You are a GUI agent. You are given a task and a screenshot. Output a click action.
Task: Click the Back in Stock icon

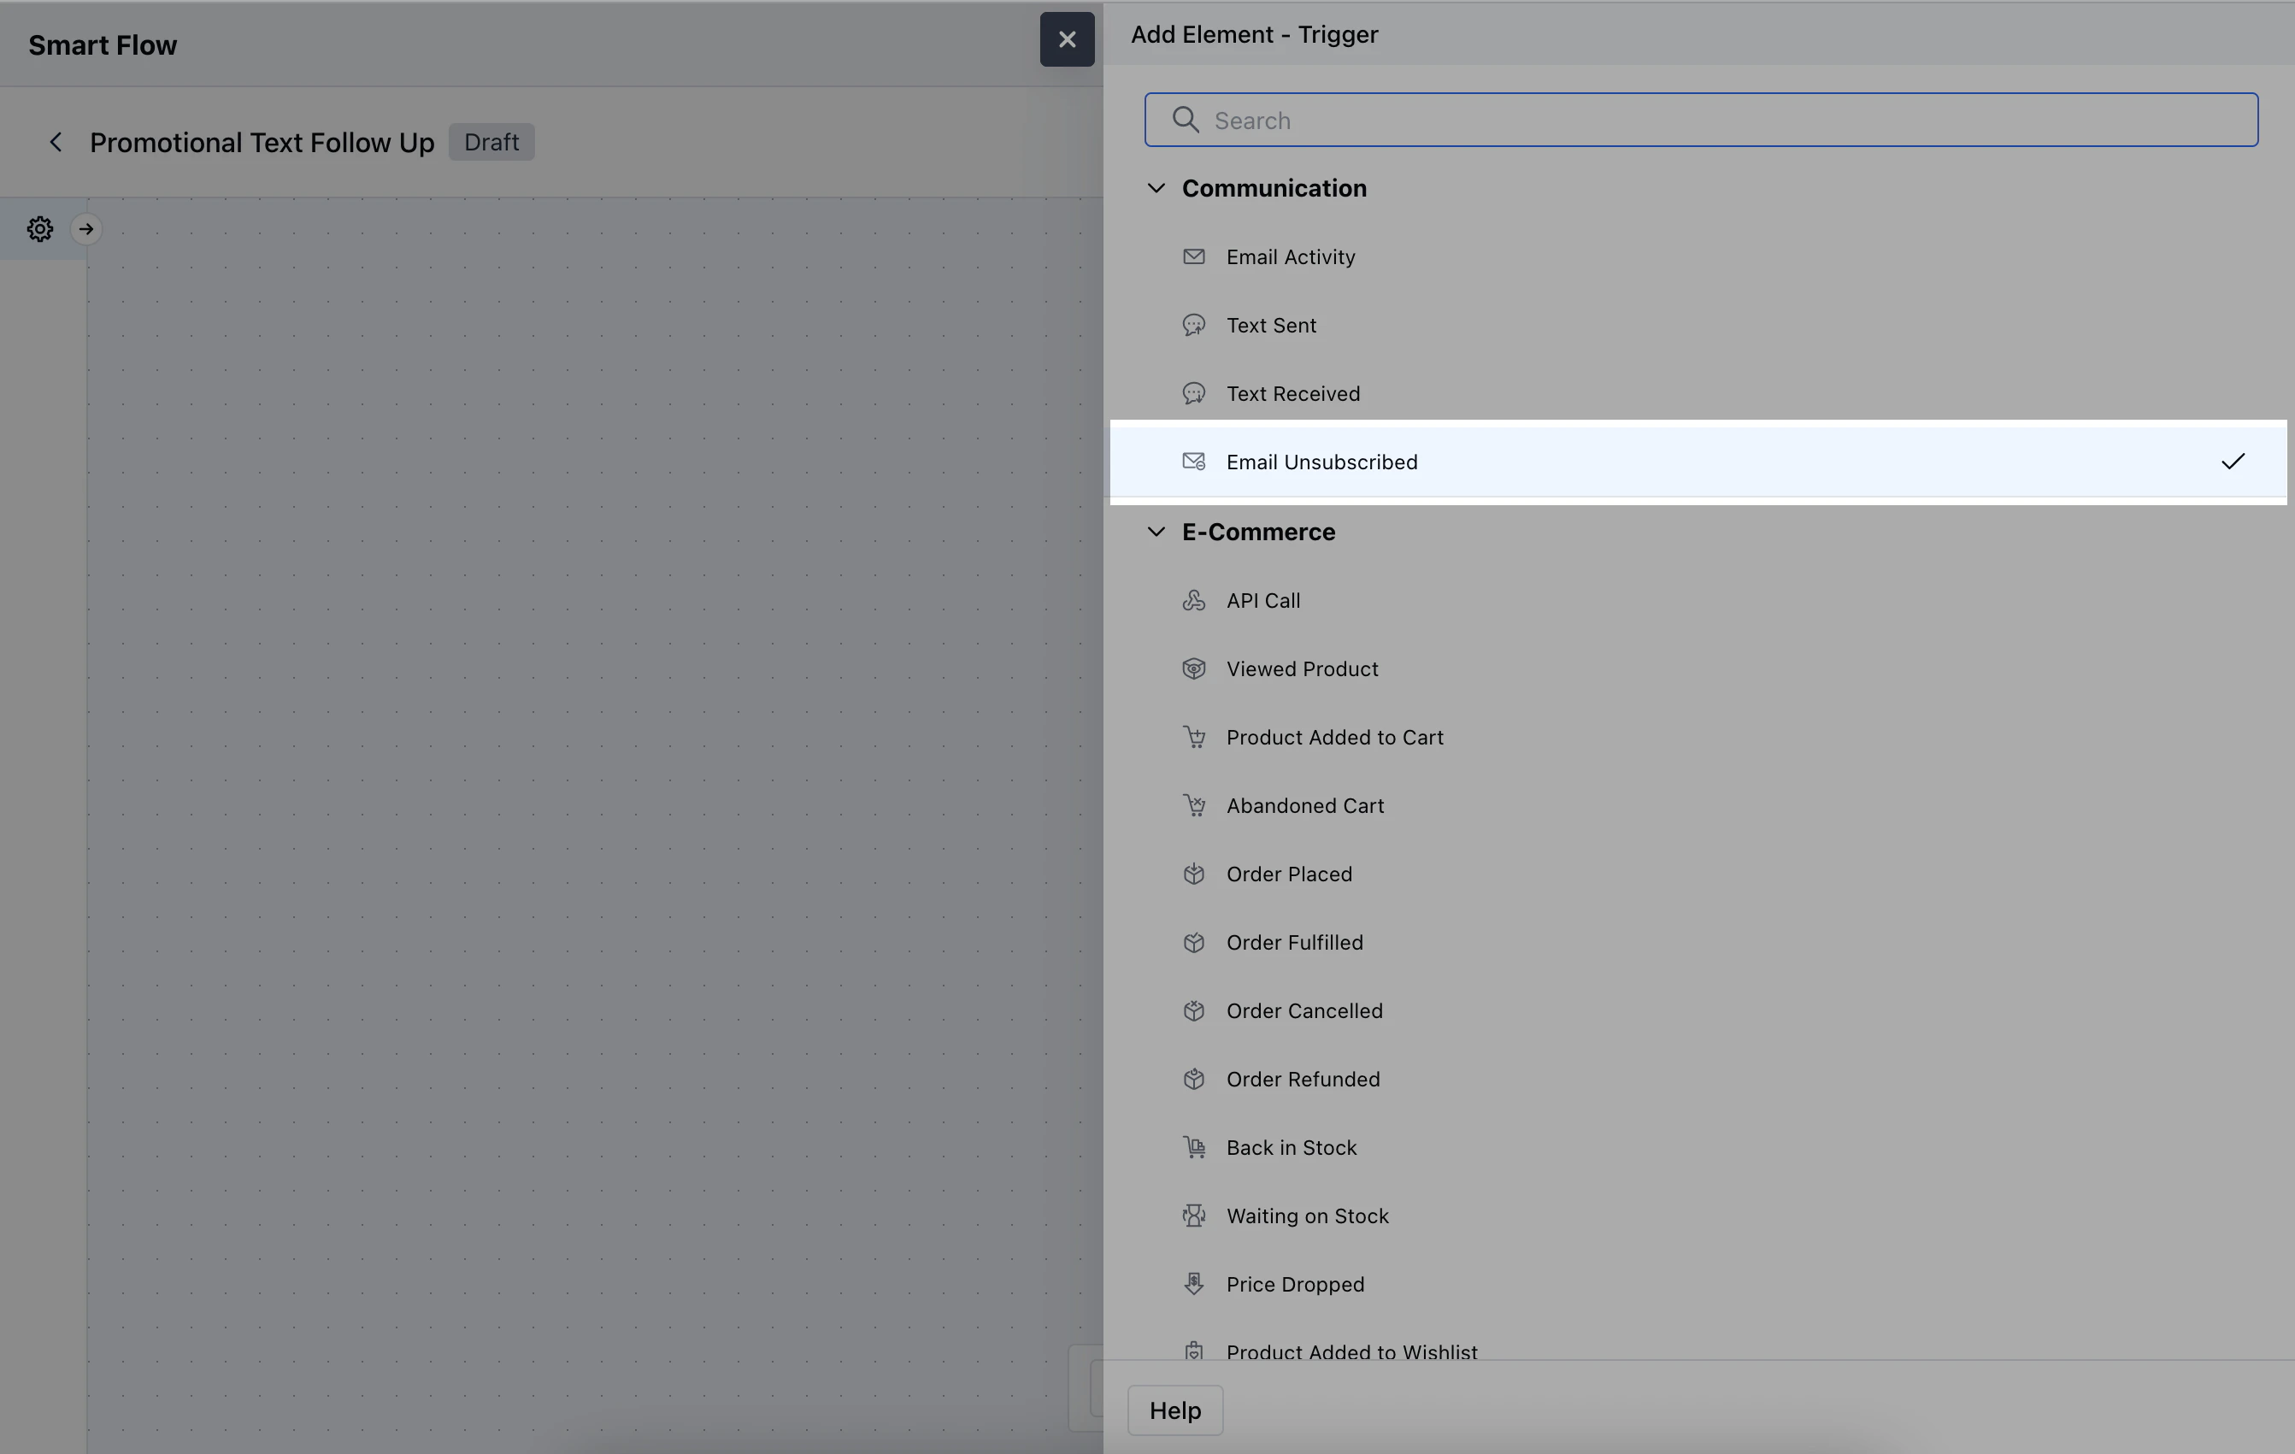(x=1193, y=1147)
